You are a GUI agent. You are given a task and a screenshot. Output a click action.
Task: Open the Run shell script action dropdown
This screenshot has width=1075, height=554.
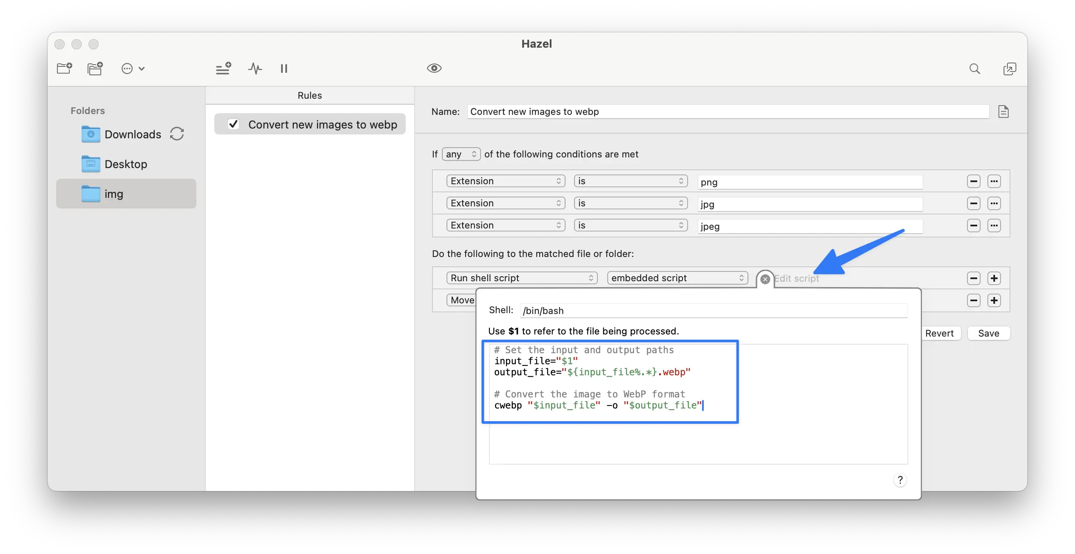[x=522, y=278]
